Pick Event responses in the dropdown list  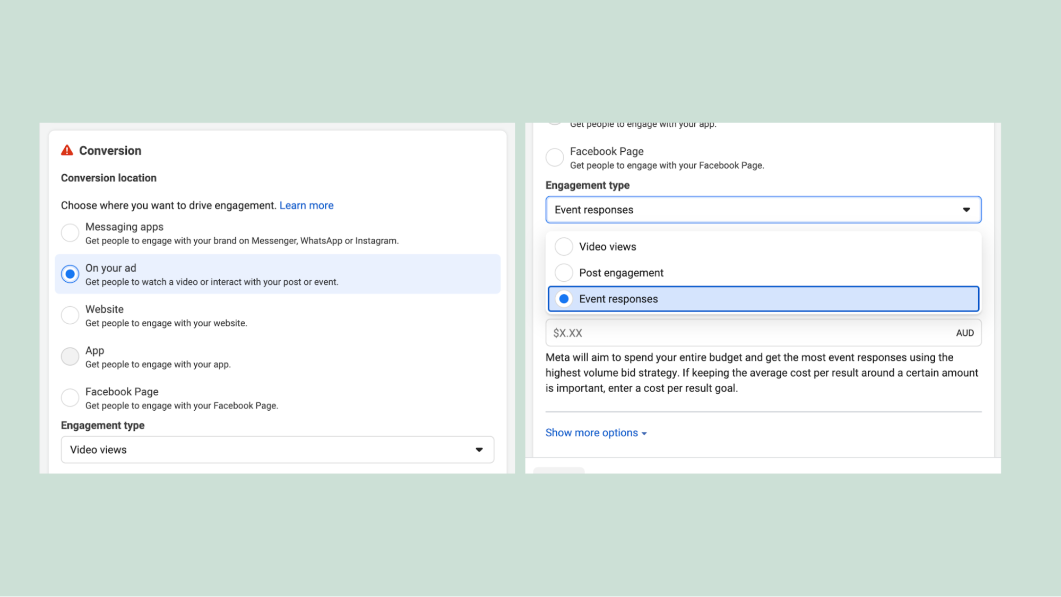point(618,298)
